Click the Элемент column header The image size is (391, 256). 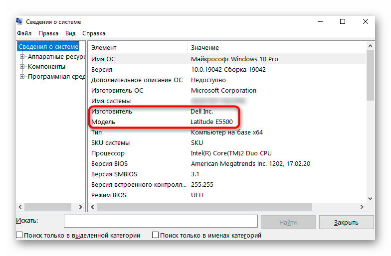point(139,48)
